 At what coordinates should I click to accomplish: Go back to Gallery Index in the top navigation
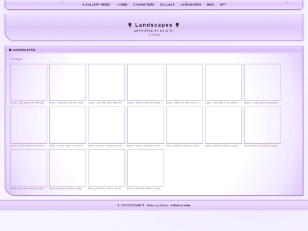click(x=96, y=5)
